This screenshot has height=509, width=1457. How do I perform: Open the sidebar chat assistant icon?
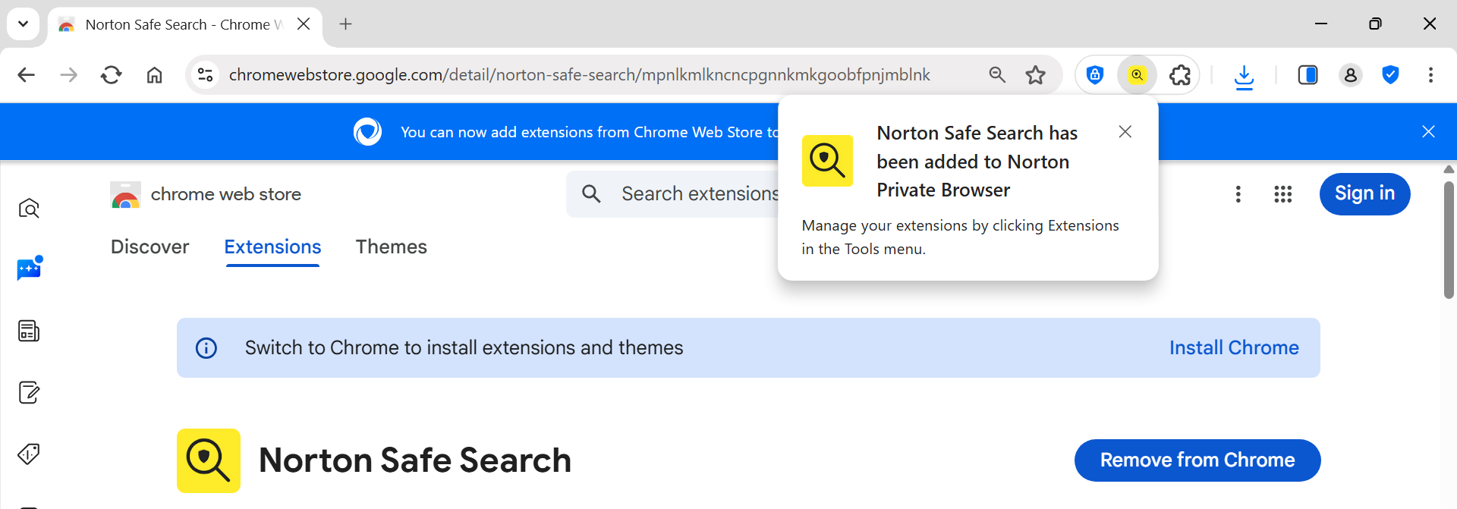pyautogui.click(x=29, y=269)
